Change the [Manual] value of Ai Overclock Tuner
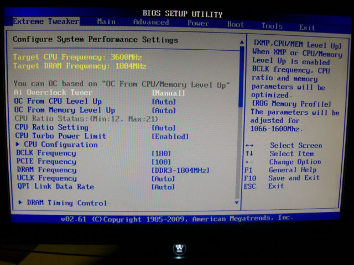Viewport: 354px width, 265px height. [x=168, y=93]
